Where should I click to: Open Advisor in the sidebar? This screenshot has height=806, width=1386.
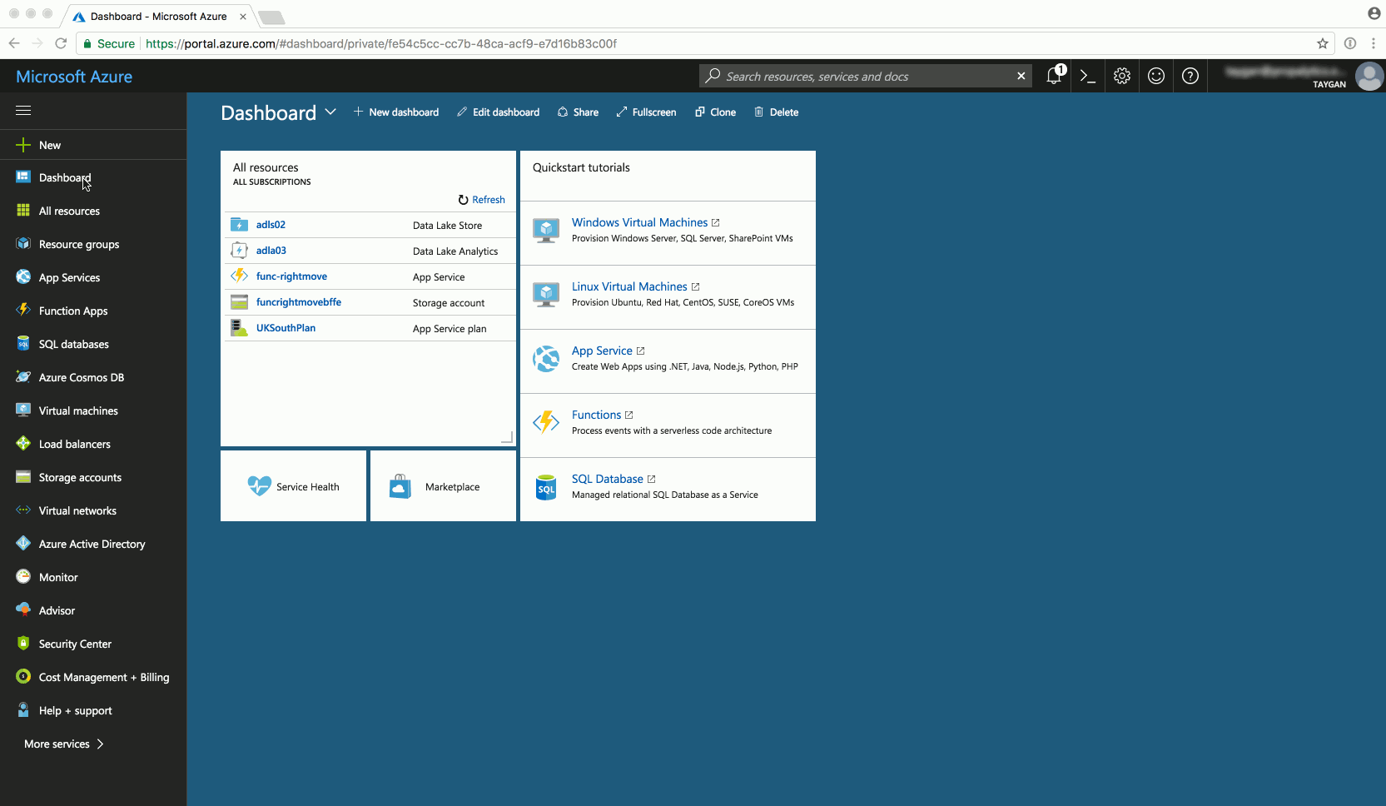[x=93, y=610]
